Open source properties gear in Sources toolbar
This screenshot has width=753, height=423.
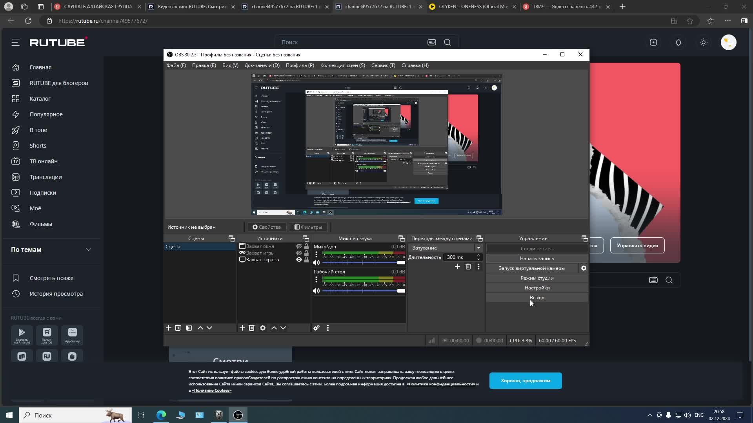[x=263, y=328]
